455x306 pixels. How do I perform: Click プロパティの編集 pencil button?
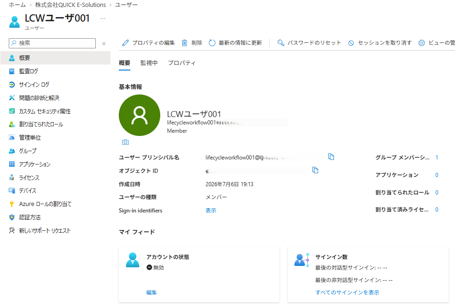[x=149, y=43]
